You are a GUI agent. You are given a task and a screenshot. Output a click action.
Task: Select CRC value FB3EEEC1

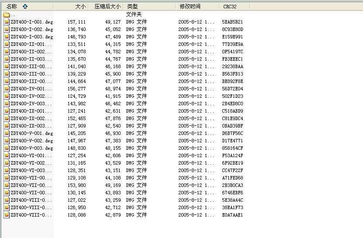point(232,59)
